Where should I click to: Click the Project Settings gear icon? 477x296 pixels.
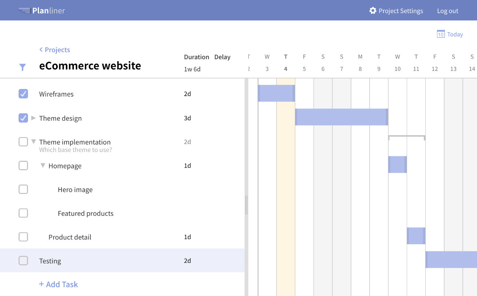click(x=372, y=11)
